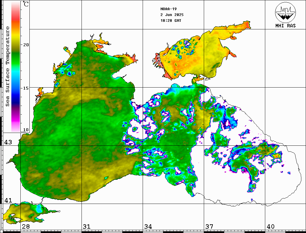Click the °C unit label
The image size is (306, 233).
(x=26, y=4)
